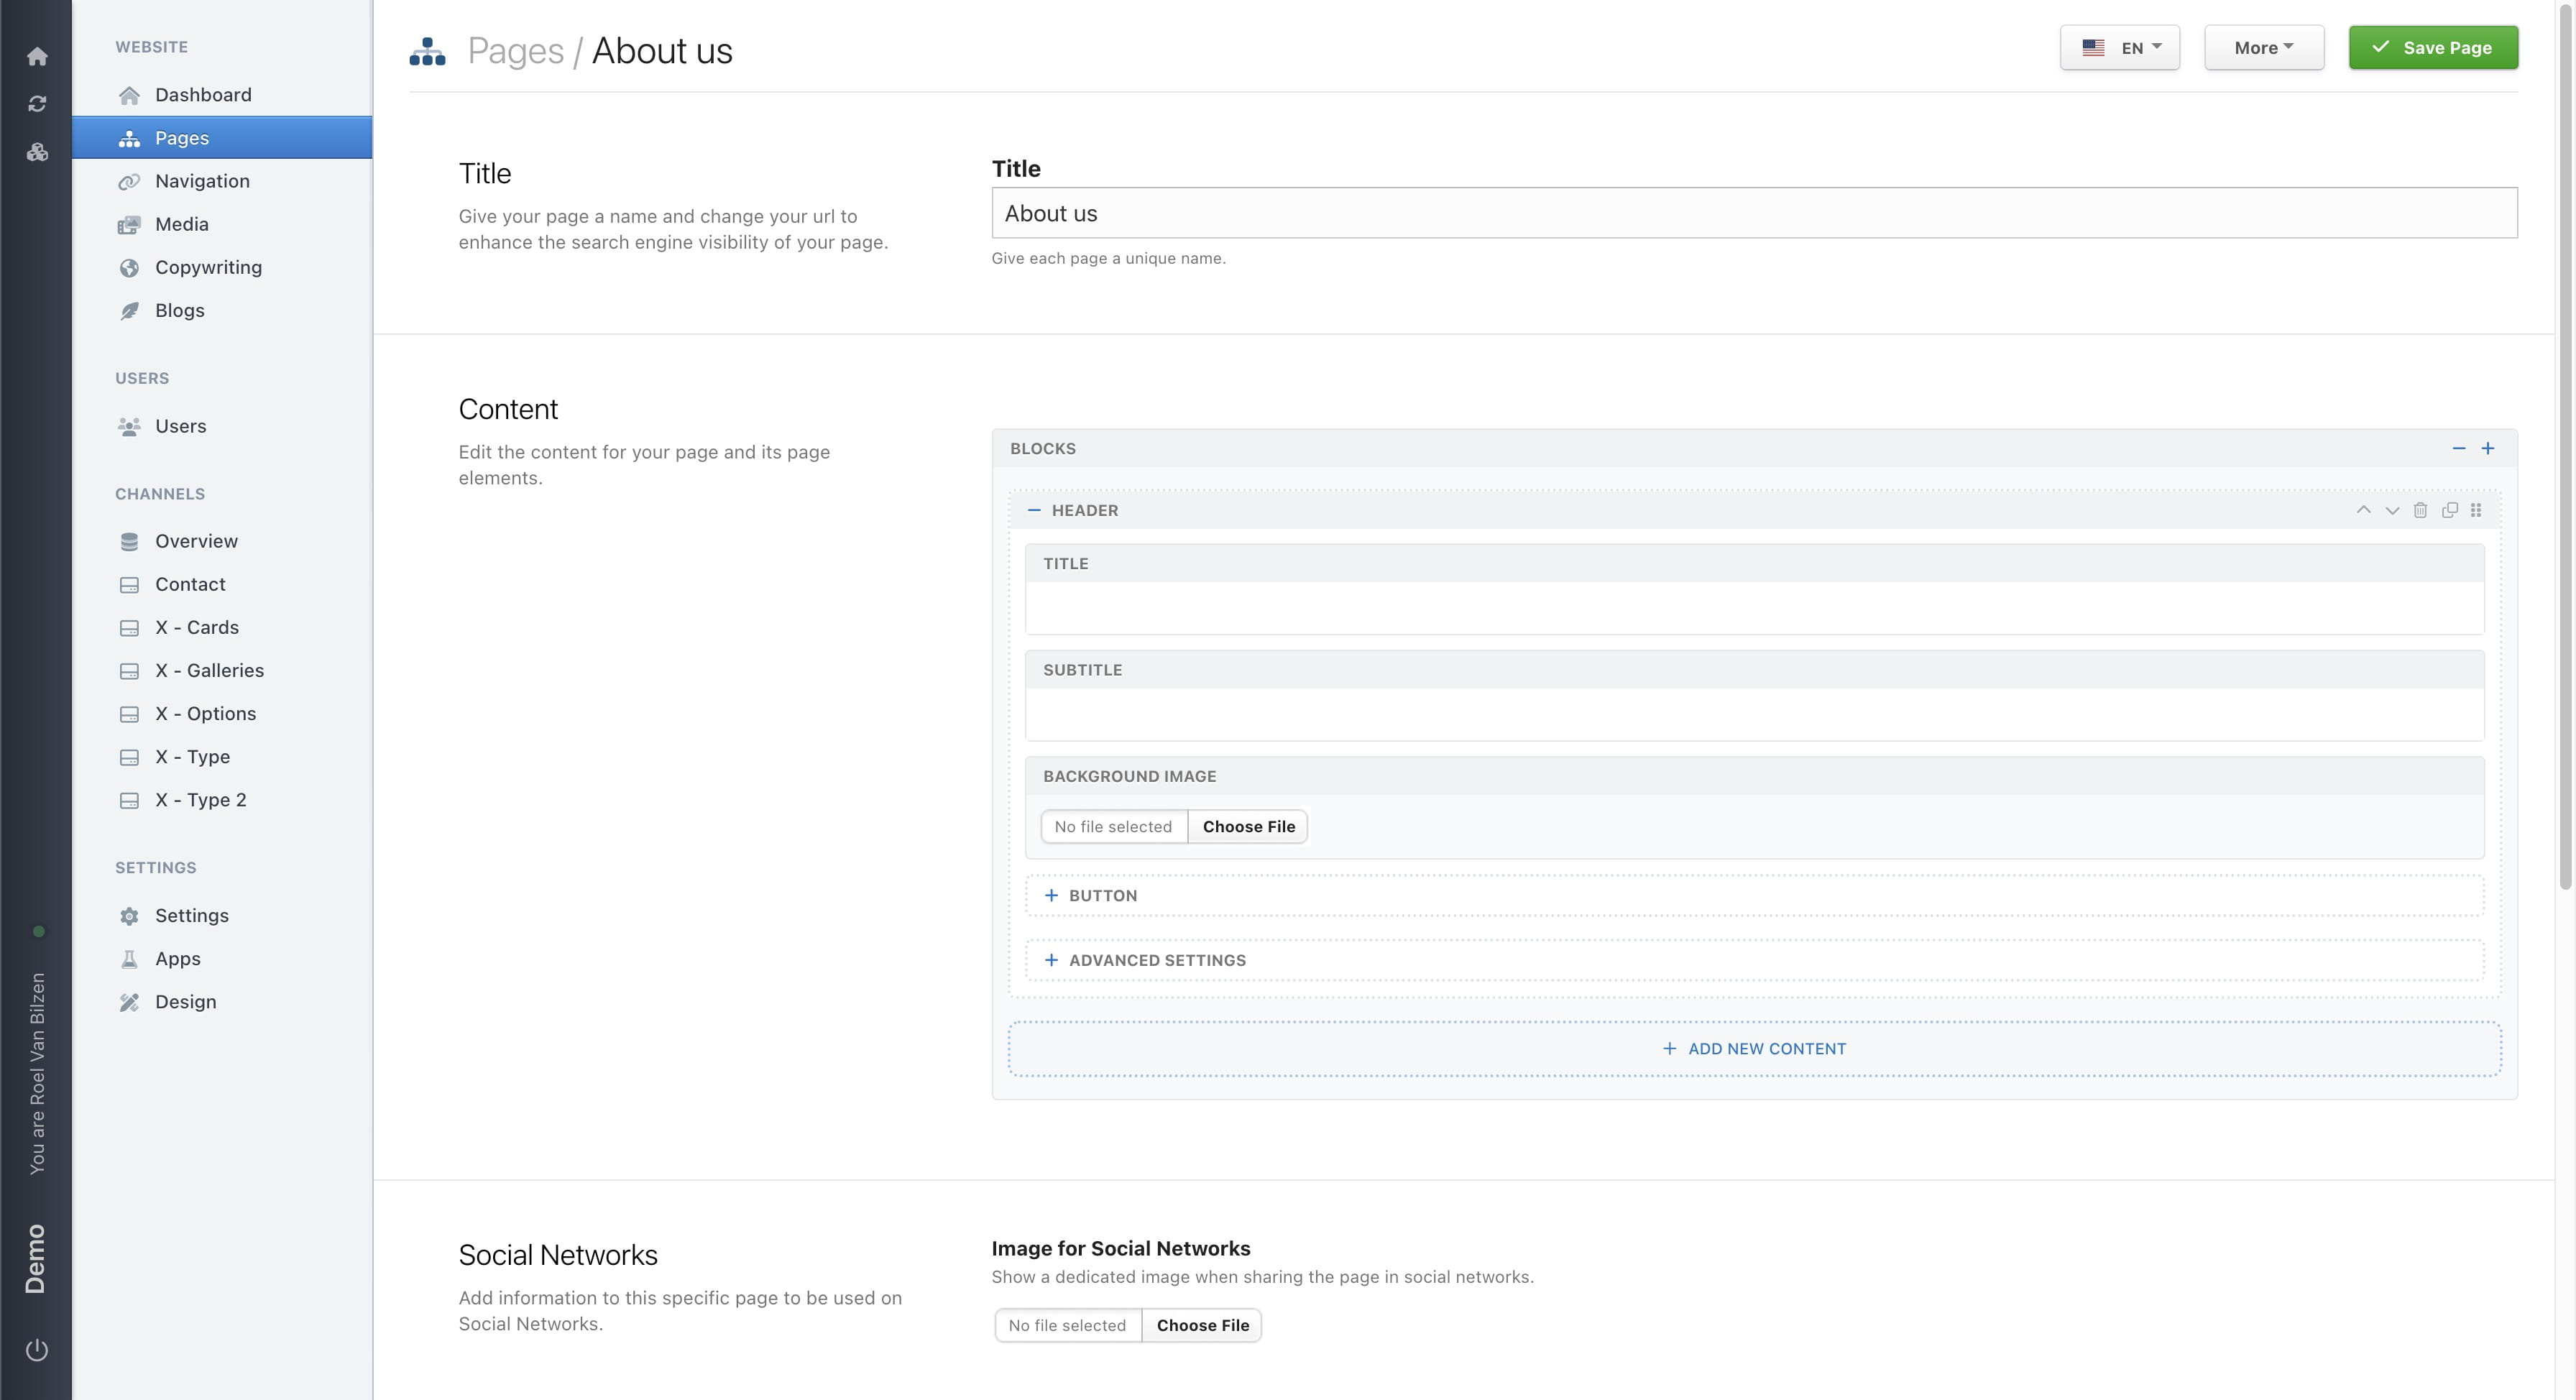Open Copywriting via the globe icon
This screenshot has width=2576, height=1400.
coord(130,267)
